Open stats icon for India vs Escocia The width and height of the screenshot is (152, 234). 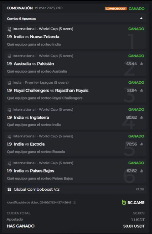141,144
